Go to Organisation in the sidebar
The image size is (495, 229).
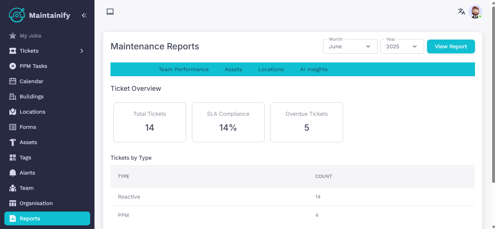pos(36,203)
